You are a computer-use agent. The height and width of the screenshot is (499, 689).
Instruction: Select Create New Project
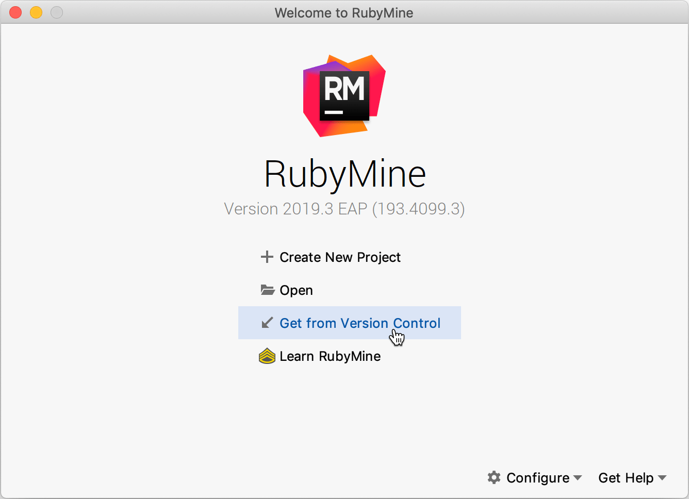(340, 257)
